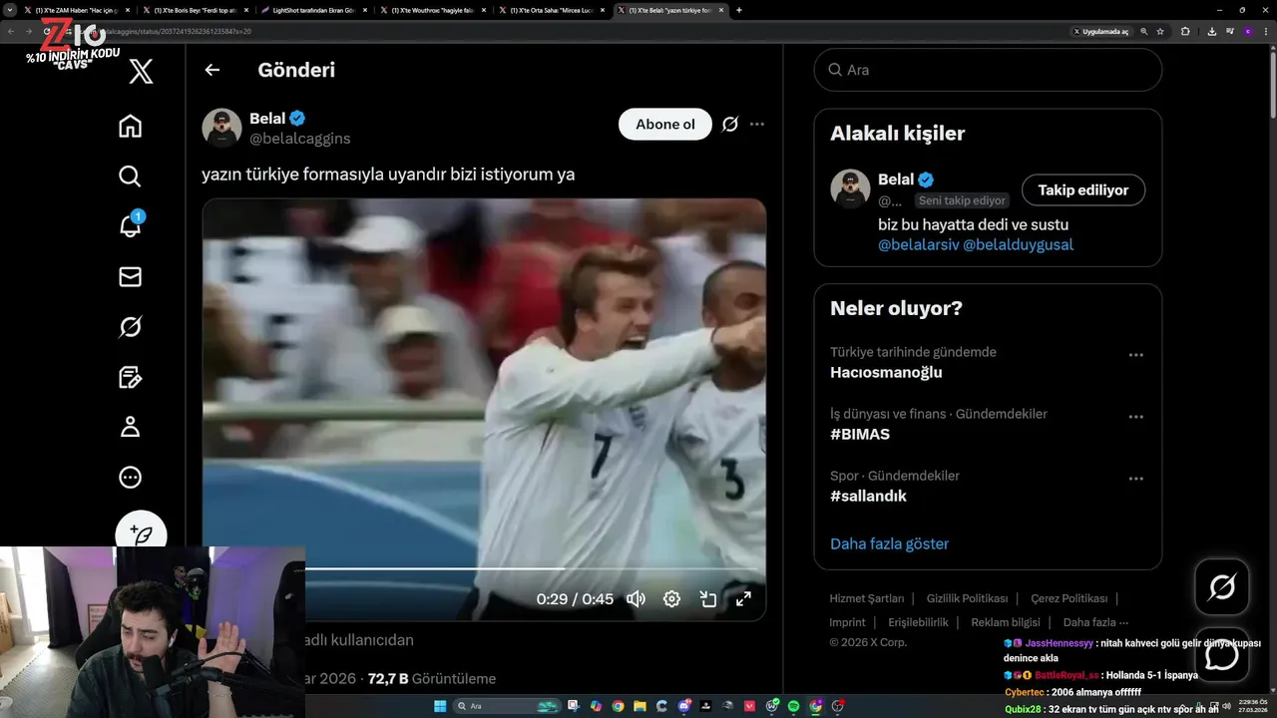Click the Abone ol button
Screen dimensions: 1277x718
point(665,125)
